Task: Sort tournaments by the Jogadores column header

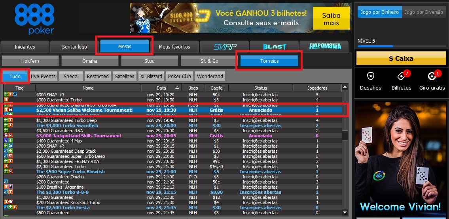Action: pyautogui.click(x=317, y=88)
